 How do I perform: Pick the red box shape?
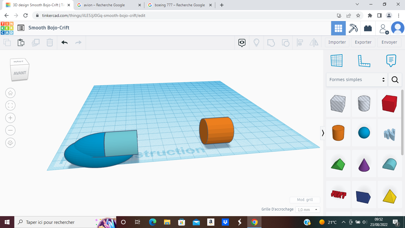pos(390,103)
